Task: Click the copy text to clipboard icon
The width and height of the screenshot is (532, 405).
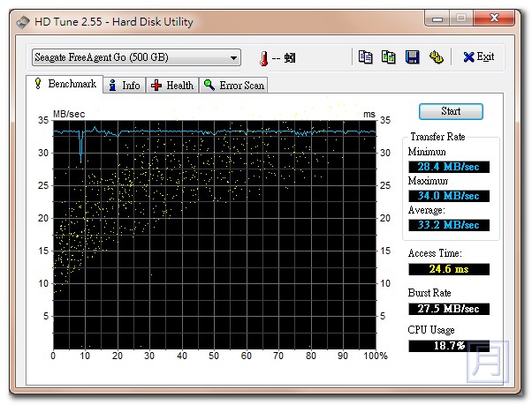Action: 366,57
